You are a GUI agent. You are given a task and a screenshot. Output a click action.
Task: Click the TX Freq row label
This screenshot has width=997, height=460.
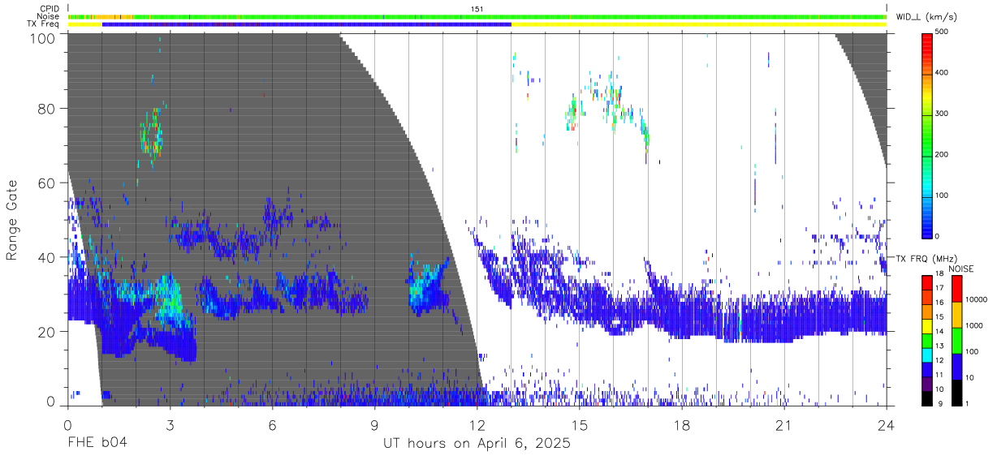(44, 24)
